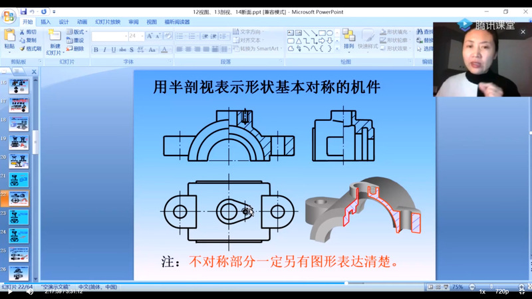Image resolution: width=532 pixels, height=299 pixels.
Task: Click the Office button logo
Action: pyautogui.click(x=8, y=14)
